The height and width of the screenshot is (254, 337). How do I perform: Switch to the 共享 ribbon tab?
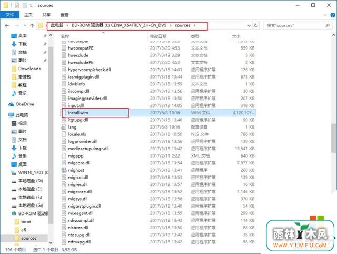click(x=46, y=15)
